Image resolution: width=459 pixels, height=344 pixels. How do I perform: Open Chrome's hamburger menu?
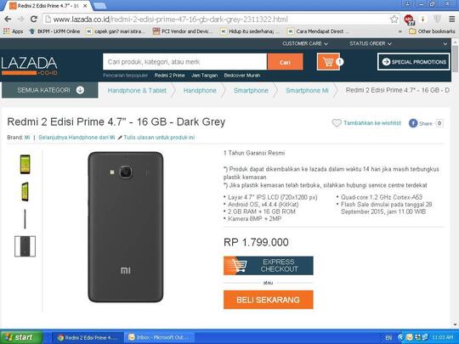(x=451, y=20)
